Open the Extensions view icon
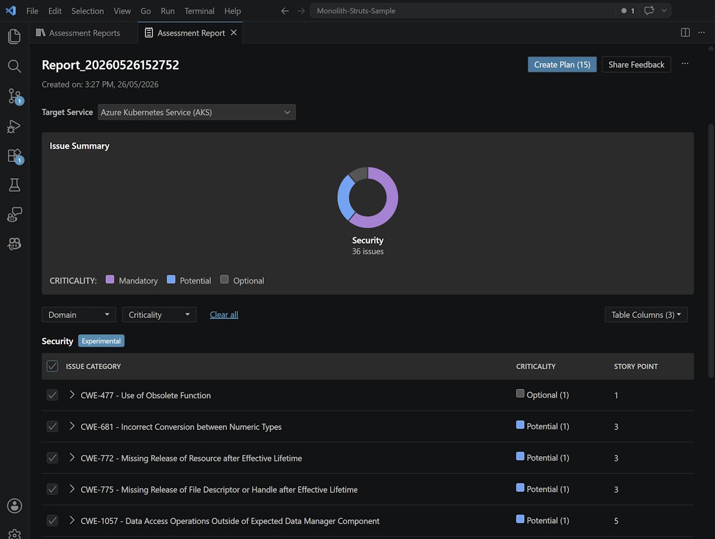Screen dimensions: 715x539 tap(14, 155)
